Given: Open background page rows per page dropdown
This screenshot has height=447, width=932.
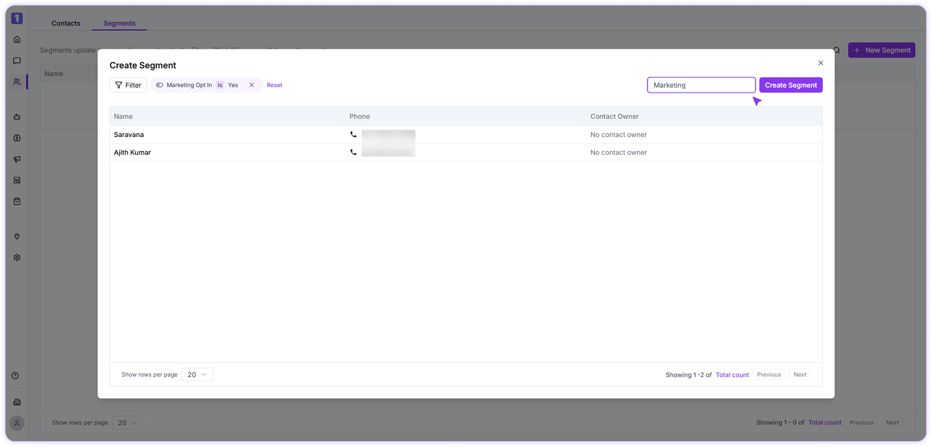Looking at the screenshot, I should tap(128, 423).
